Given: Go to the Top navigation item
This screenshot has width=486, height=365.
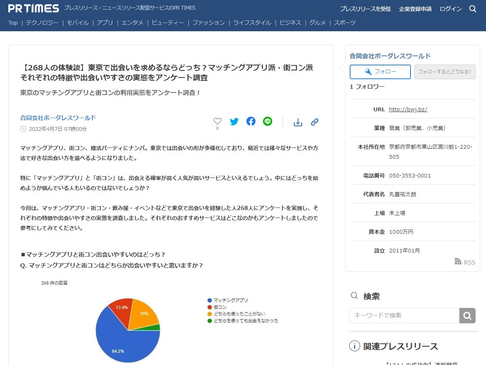Looking at the screenshot, I should pos(13,22).
